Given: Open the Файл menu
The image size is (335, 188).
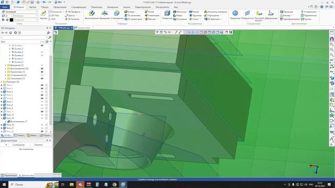Looking at the screenshot, I should 5,7.
